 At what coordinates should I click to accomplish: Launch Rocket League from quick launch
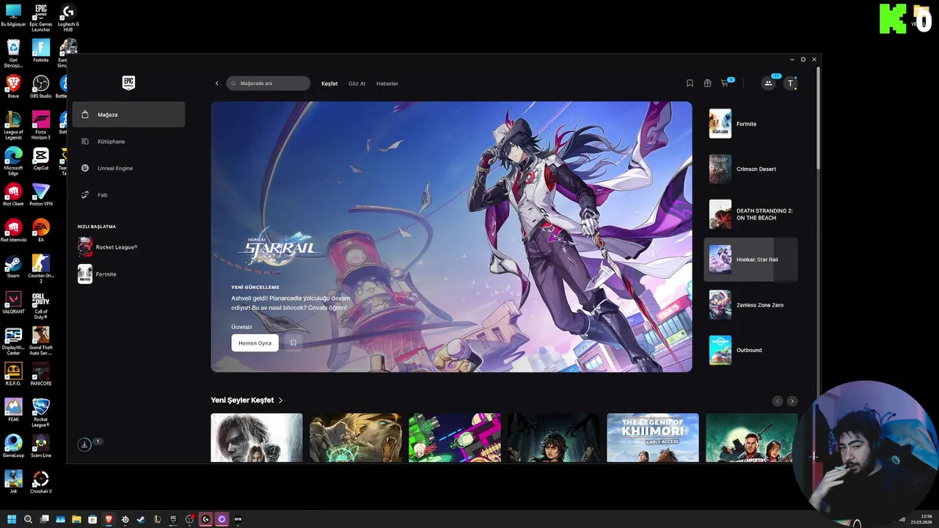[x=108, y=247]
